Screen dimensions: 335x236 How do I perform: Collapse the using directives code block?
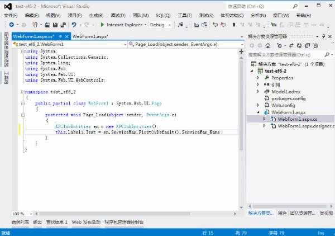pyautogui.click(x=23, y=51)
